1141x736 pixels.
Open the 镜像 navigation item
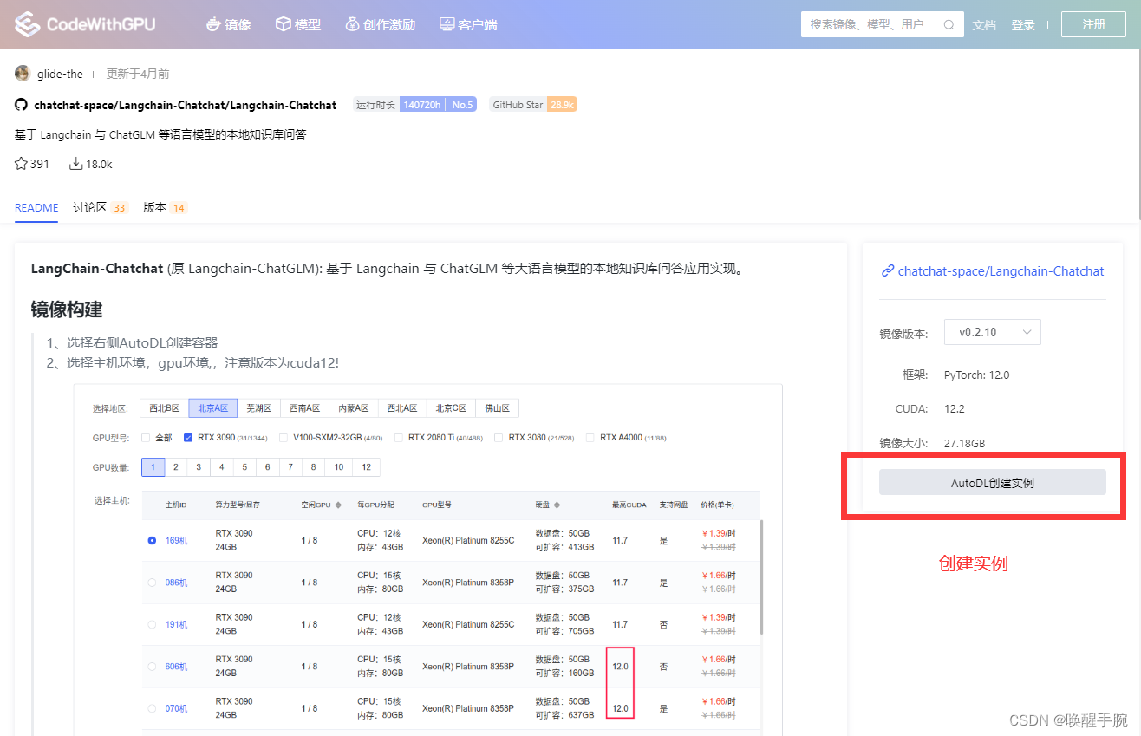pos(229,24)
